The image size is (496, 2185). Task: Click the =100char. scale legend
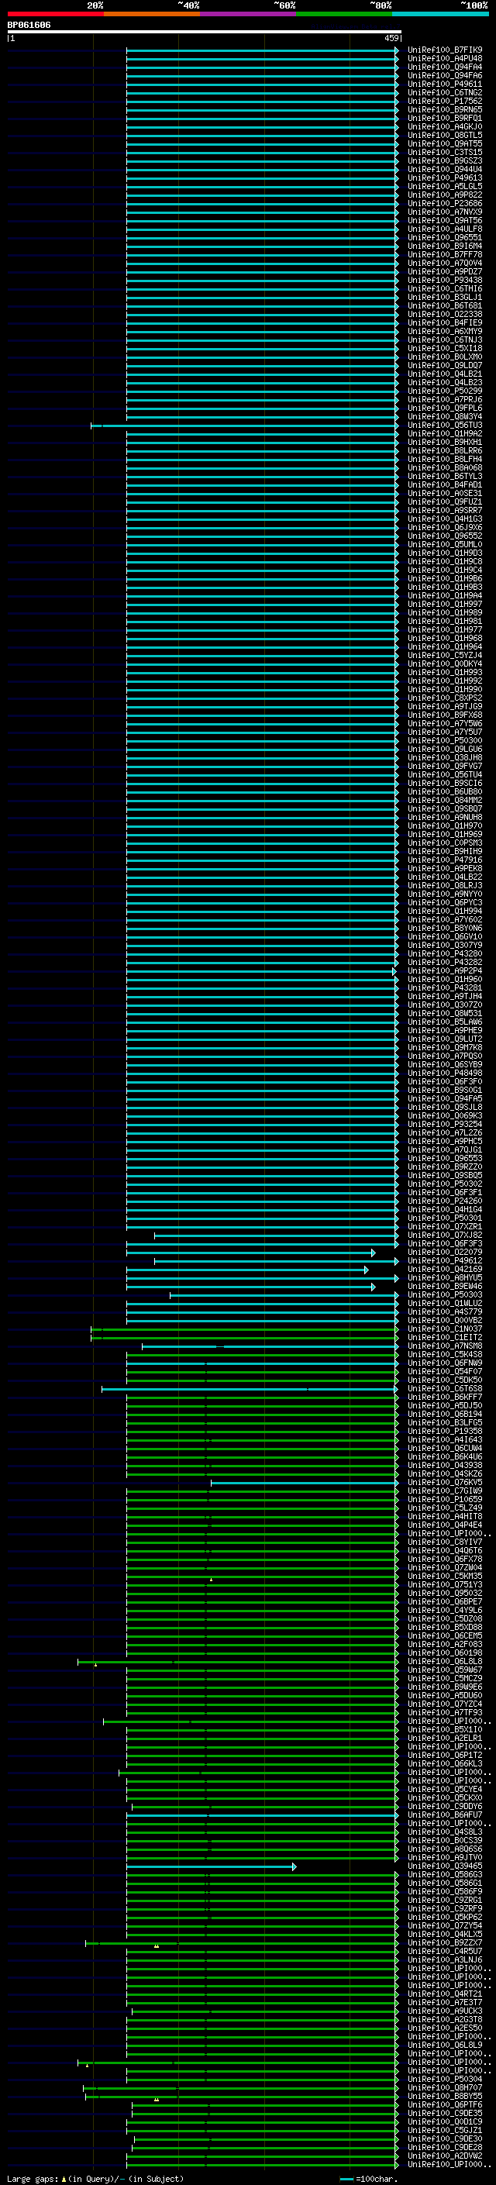pos(368,2179)
